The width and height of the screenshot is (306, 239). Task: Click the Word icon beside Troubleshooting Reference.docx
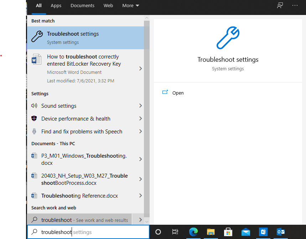[34, 195]
